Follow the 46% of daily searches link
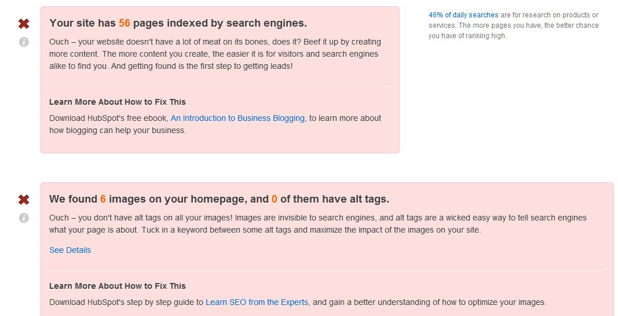 click(x=463, y=15)
